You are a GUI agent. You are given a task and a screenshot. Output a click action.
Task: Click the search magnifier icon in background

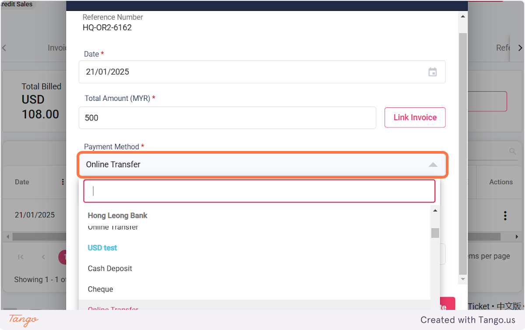pos(512,151)
